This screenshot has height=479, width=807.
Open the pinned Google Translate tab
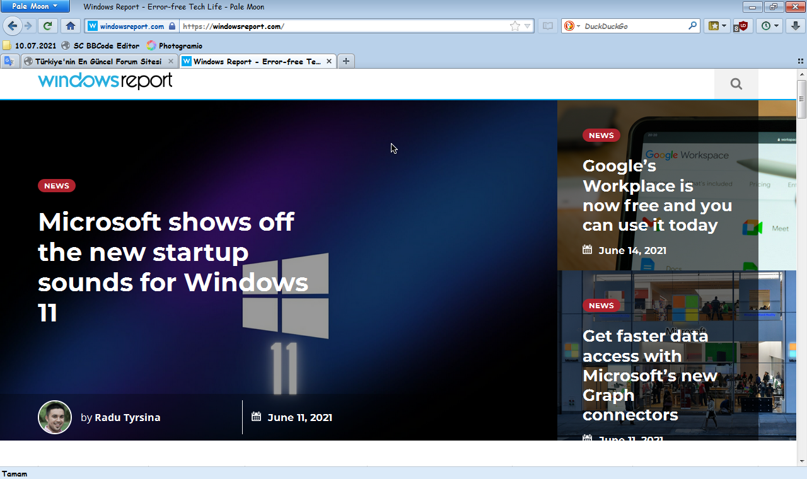tap(9, 61)
